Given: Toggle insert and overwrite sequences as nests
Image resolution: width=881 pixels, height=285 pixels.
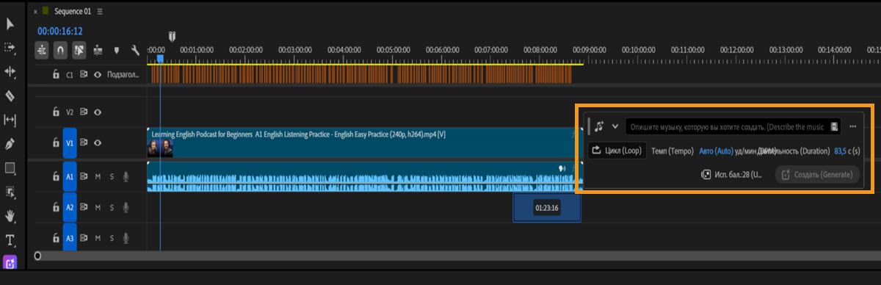Looking at the screenshot, I should 41,51.
